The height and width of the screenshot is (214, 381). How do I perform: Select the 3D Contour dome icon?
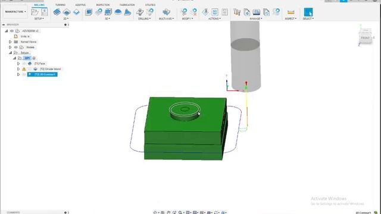[x=118, y=12]
